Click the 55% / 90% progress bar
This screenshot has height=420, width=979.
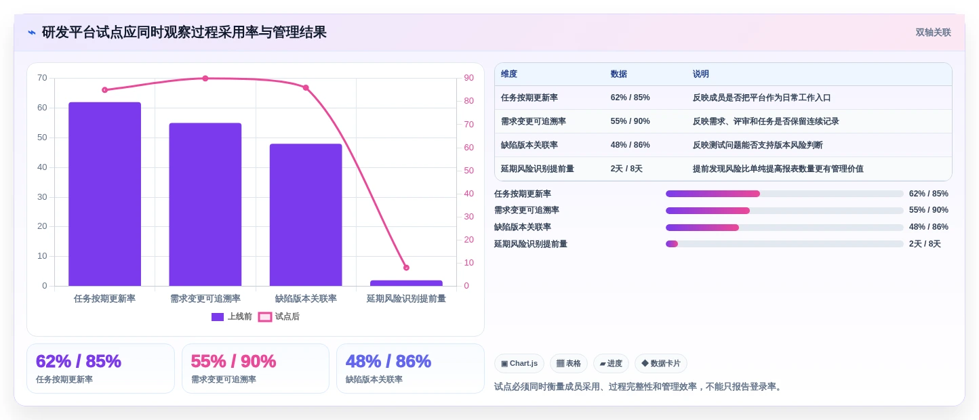pyautogui.click(x=784, y=211)
